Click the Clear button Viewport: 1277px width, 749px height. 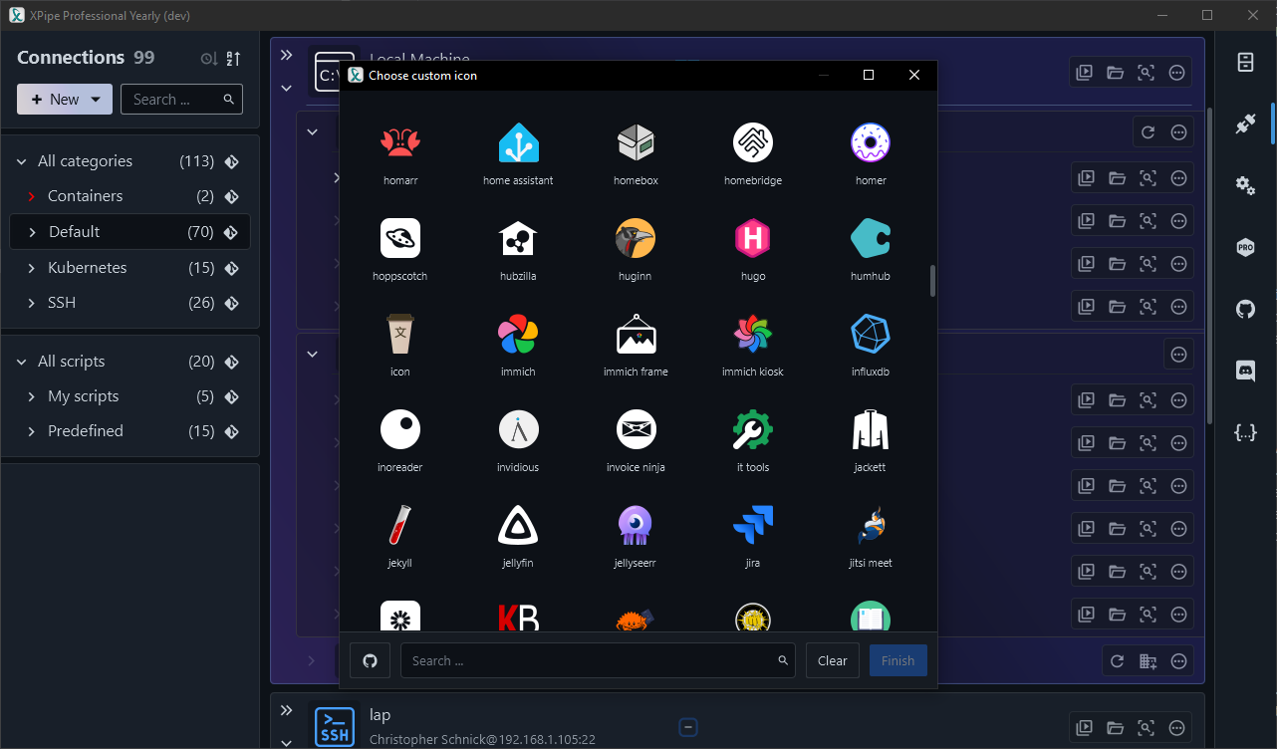[832, 660]
